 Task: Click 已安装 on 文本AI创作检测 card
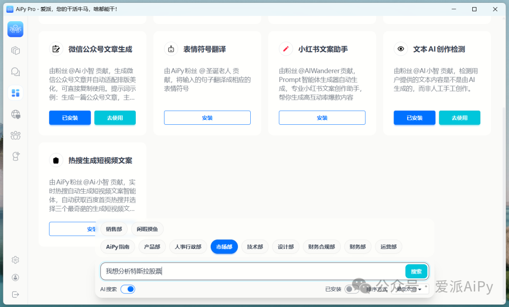[415, 118]
